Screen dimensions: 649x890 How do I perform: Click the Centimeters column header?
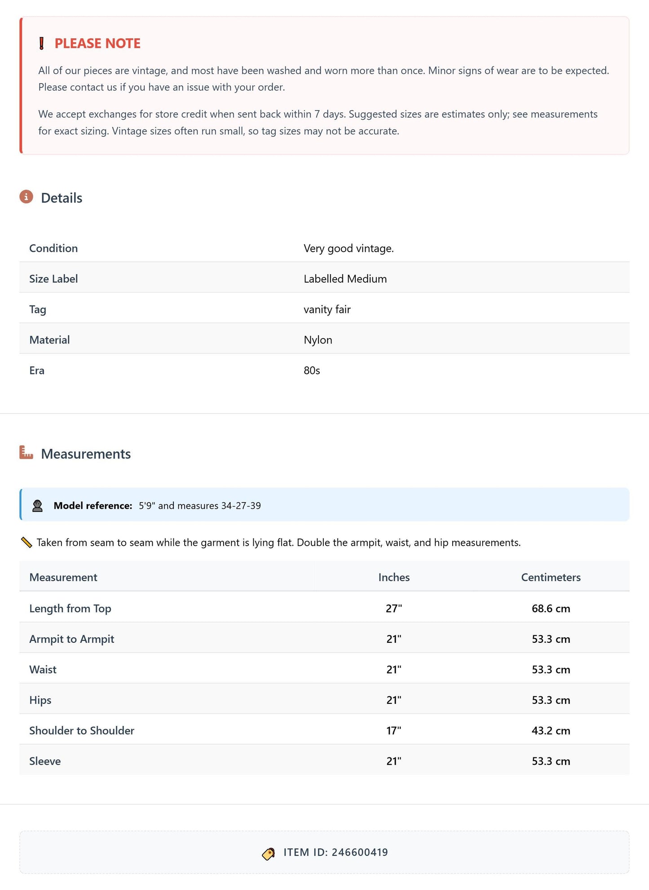(x=551, y=577)
